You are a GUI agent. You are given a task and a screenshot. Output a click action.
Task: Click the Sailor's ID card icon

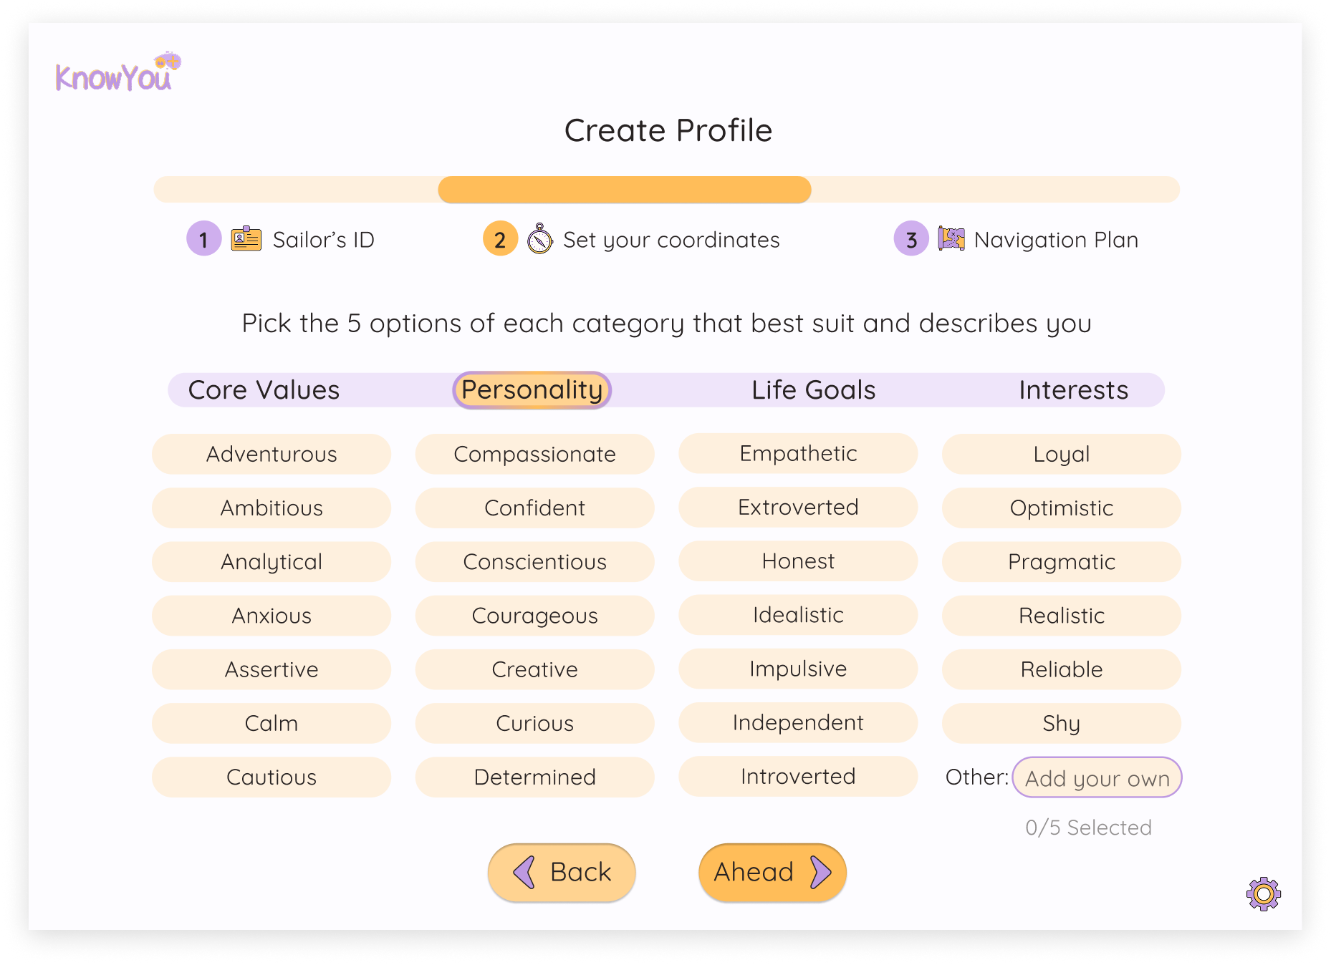(x=246, y=239)
